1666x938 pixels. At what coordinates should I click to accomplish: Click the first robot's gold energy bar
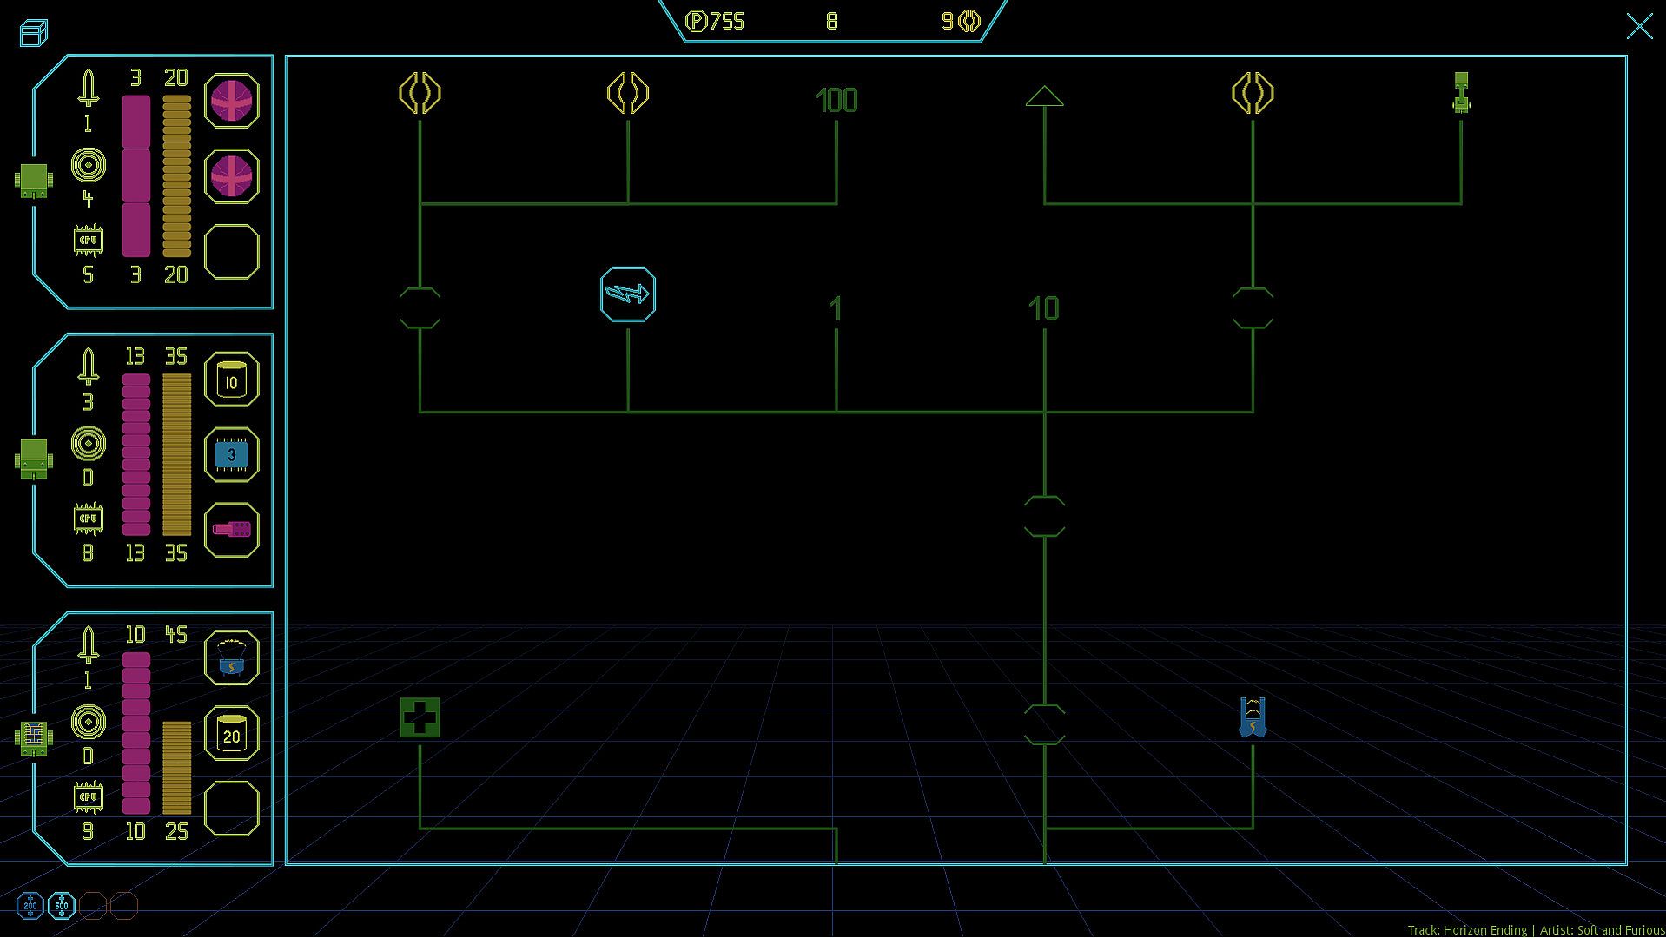click(x=176, y=176)
